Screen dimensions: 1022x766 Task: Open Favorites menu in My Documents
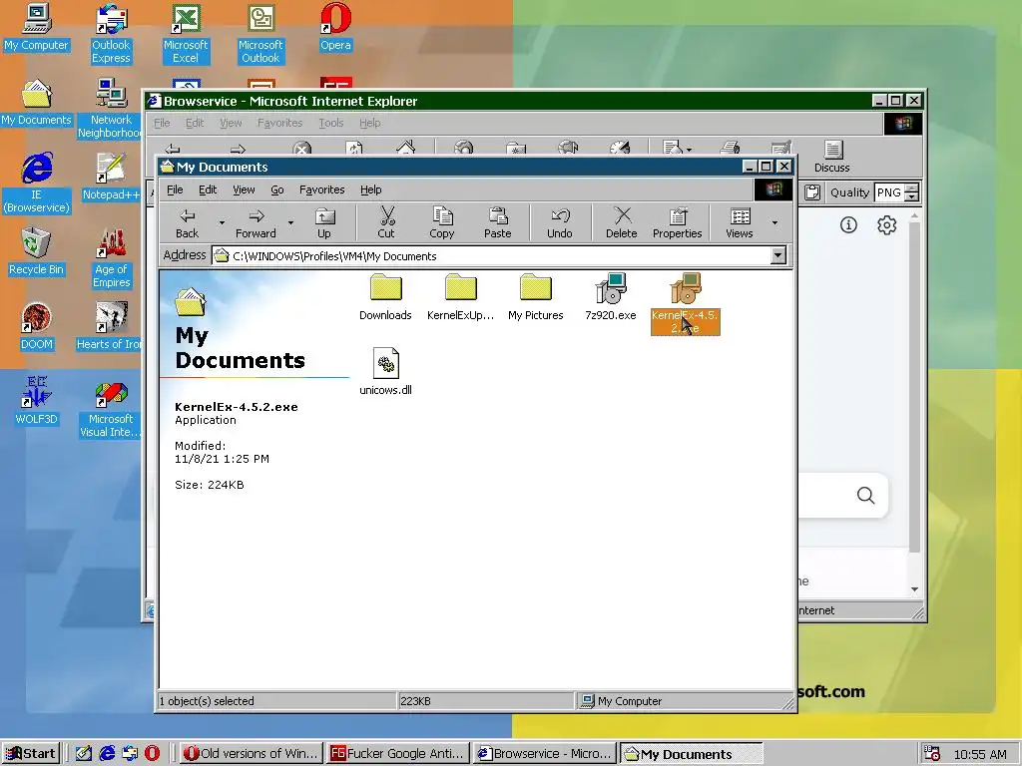click(x=322, y=190)
